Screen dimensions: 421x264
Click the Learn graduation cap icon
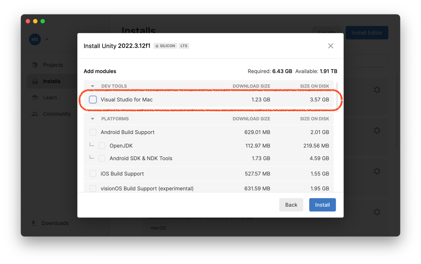pyautogui.click(x=35, y=97)
